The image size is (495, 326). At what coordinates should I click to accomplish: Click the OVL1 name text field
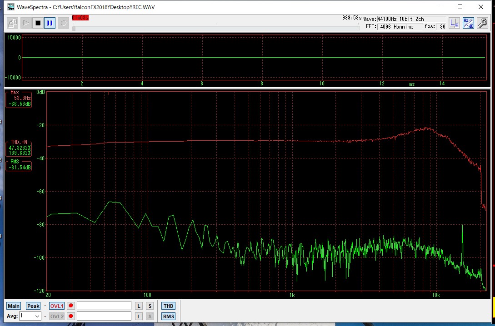pos(104,306)
